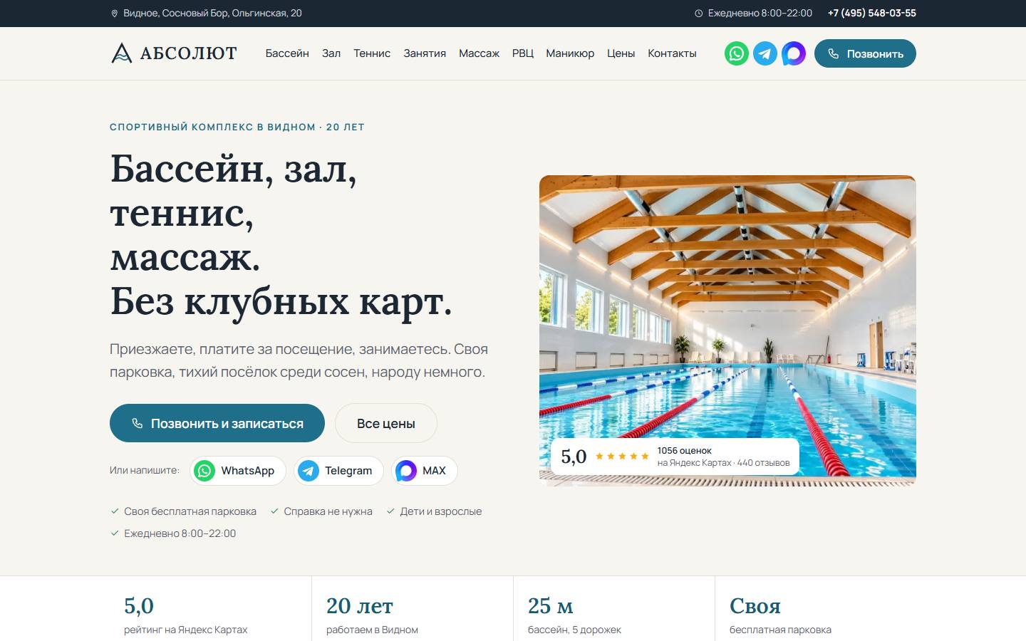1026x641 pixels.
Task: Call the phone number +7 (495) 548-03-55
Action: click(872, 13)
